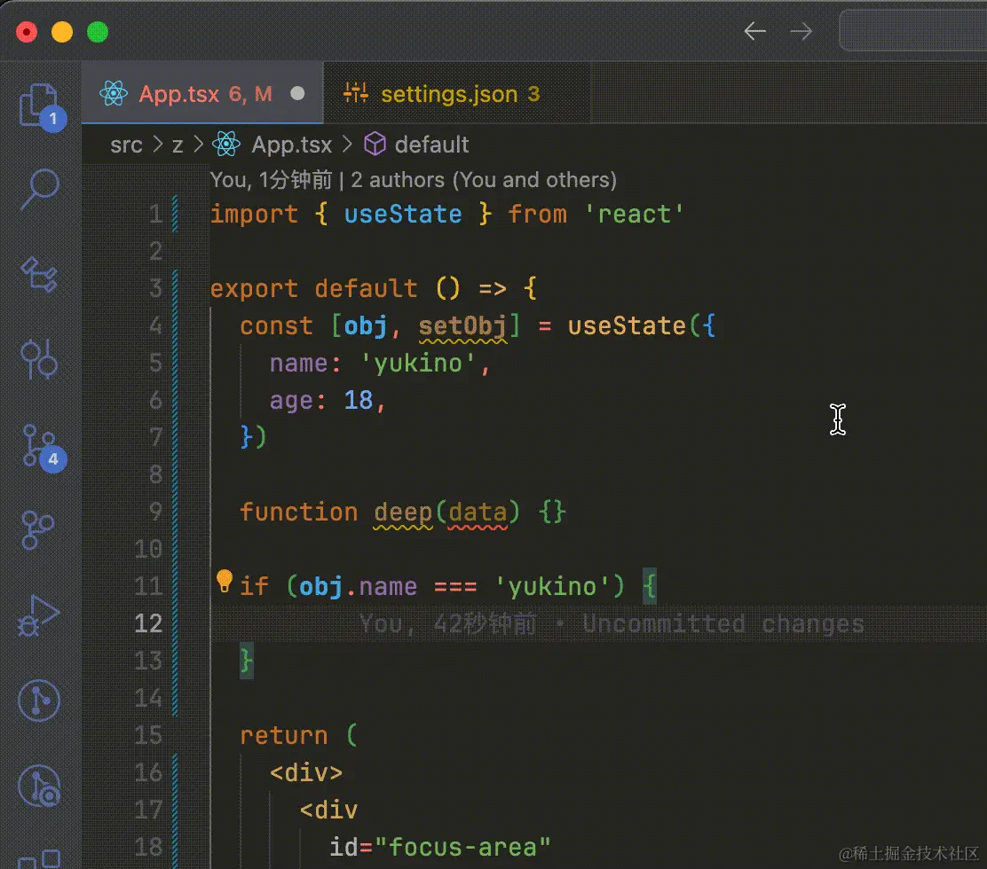The height and width of the screenshot is (869, 987).
Task: Open the git branch graph icon in the sidebar
Action: click(38, 529)
